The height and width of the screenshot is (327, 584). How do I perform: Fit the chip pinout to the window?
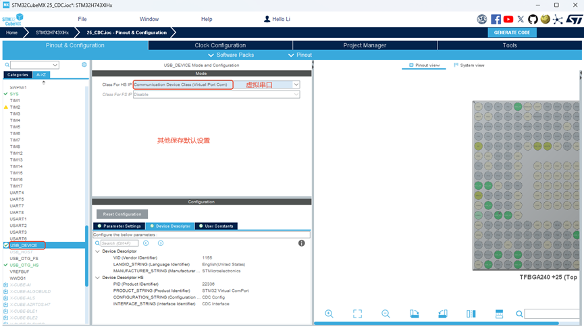pos(357,313)
